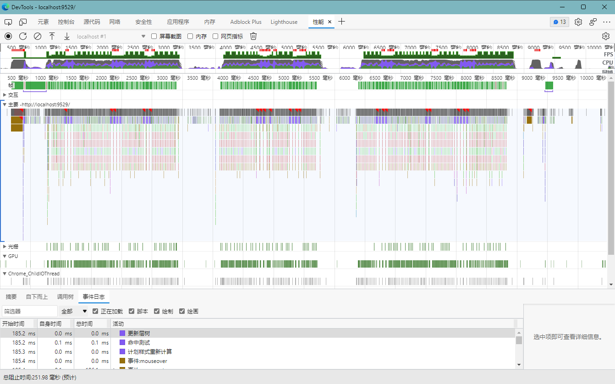The height and width of the screenshot is (384, 615).
Task: Clear the performance recording
Action: (x=38, y=36)
